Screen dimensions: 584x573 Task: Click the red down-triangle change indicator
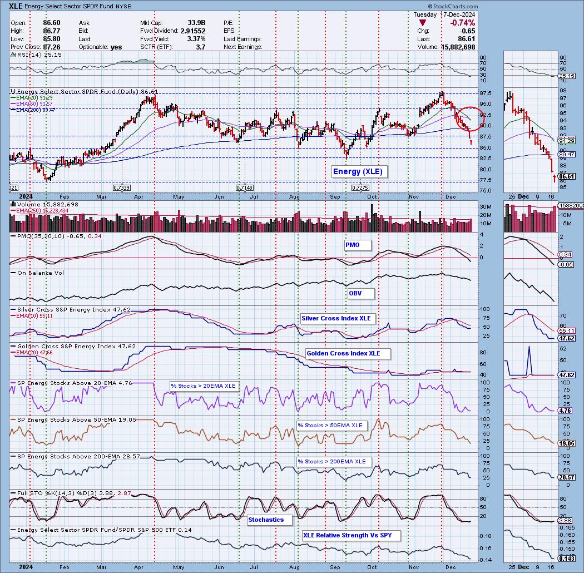[422, 23]
